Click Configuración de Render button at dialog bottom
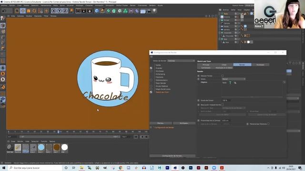This screenshot has width=305, height=171. point(173,156)
